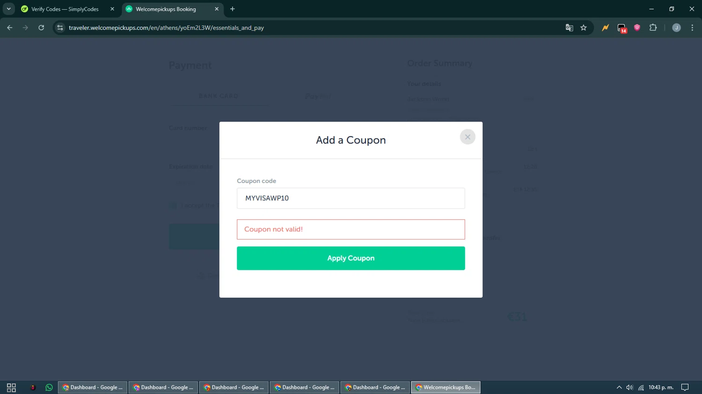The image size is (702, 394).
Task: Switch to first Dashboard - Google taskbar window
Action: (x=93, y=387)
